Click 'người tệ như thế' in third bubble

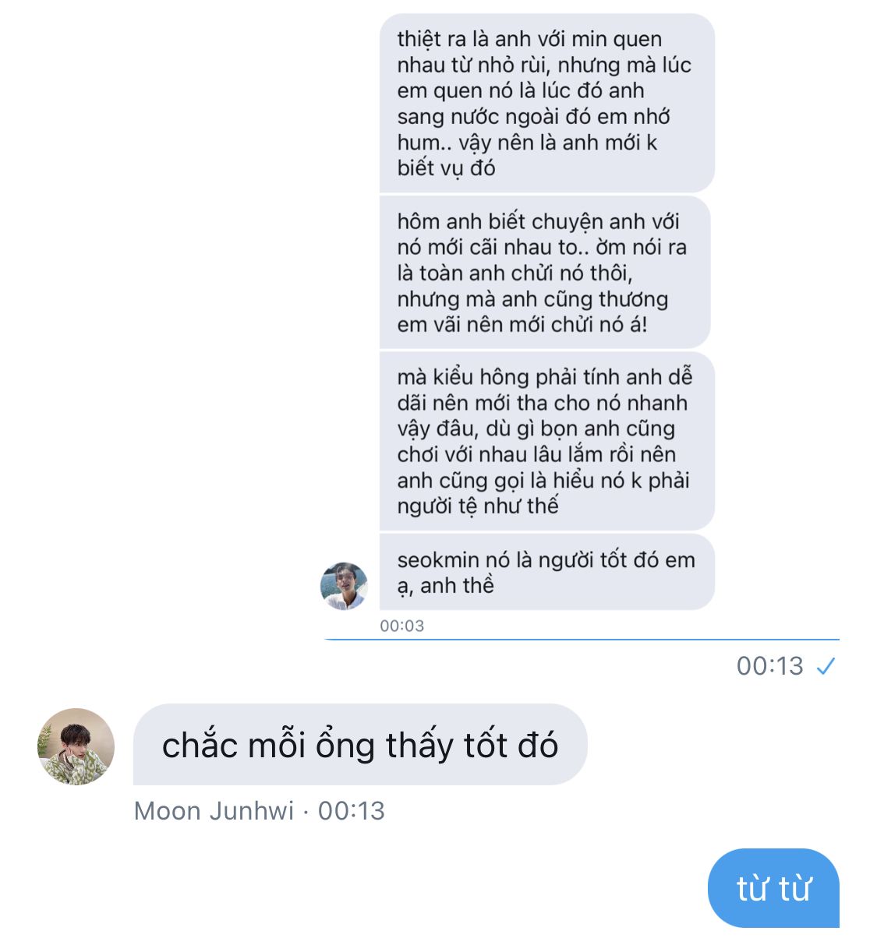pos(478,506)
